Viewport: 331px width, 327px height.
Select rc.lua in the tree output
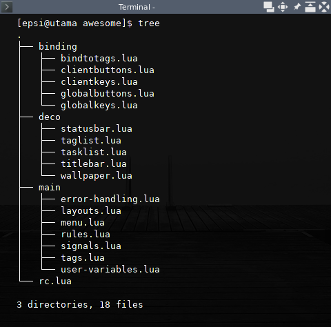pos(55,281)
